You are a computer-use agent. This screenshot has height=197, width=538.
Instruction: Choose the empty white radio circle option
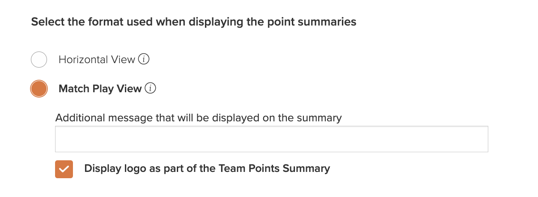[39, 60]
